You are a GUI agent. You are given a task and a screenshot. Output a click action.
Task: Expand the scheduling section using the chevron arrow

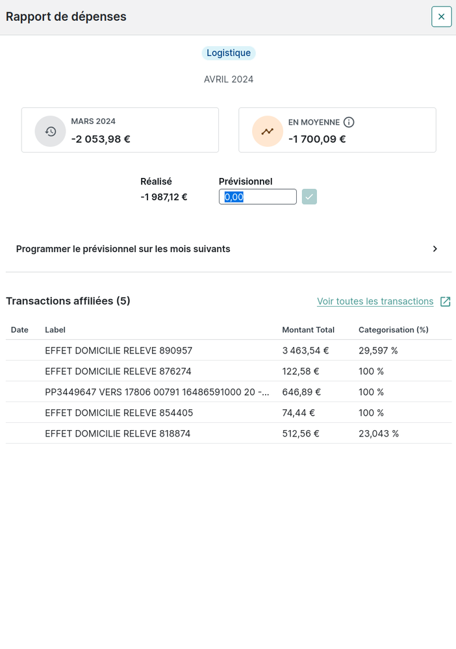tap(435, 249)
